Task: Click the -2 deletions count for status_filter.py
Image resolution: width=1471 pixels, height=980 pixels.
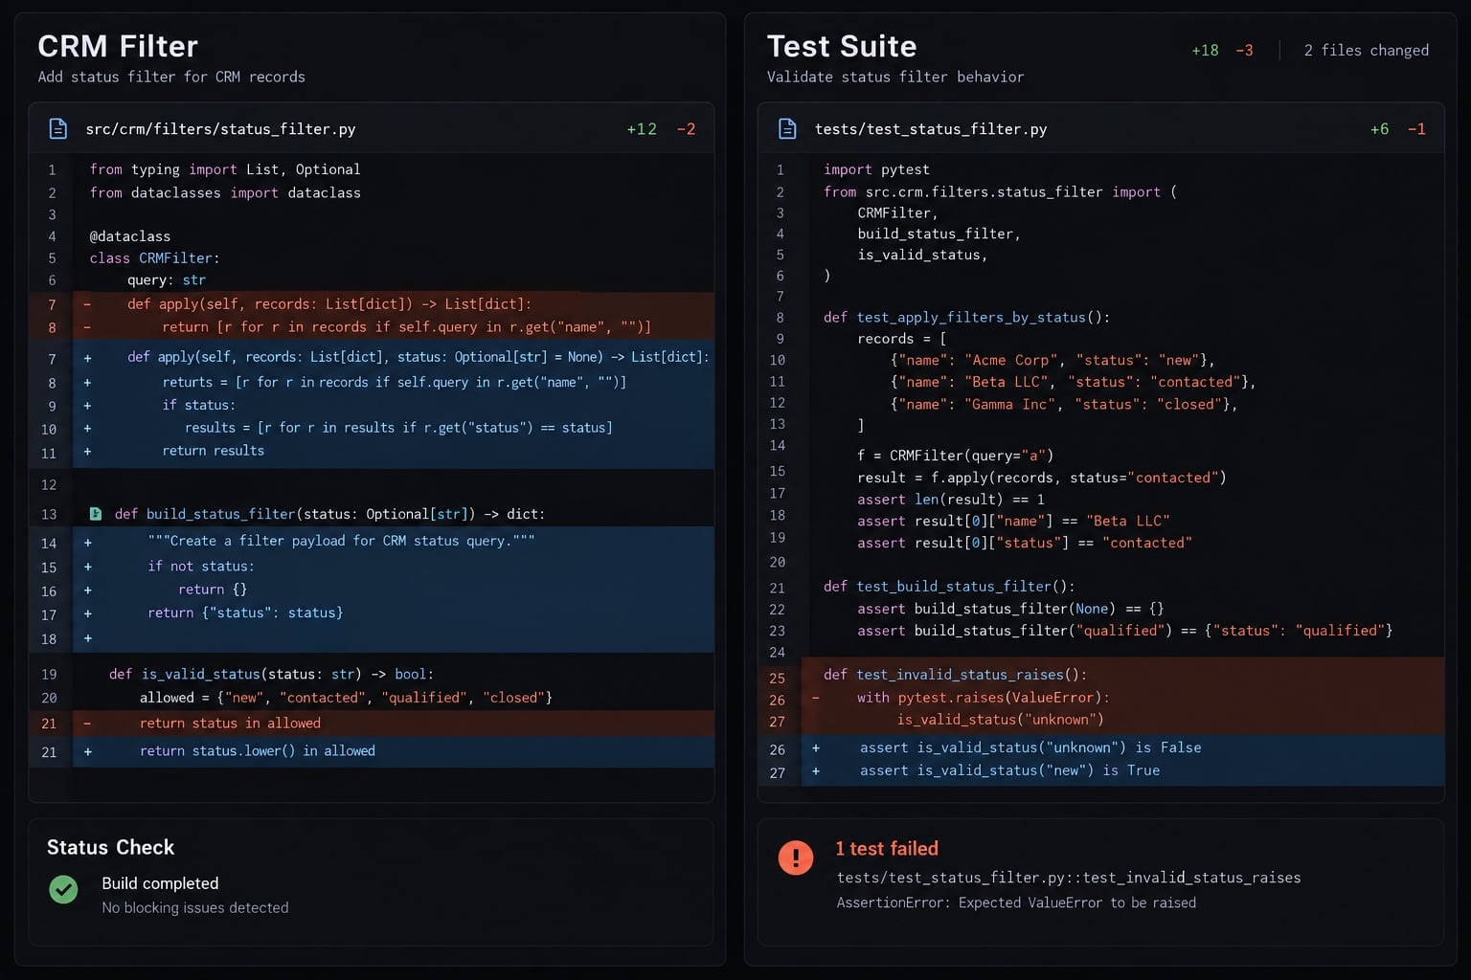Action: [x=686, y=129]
